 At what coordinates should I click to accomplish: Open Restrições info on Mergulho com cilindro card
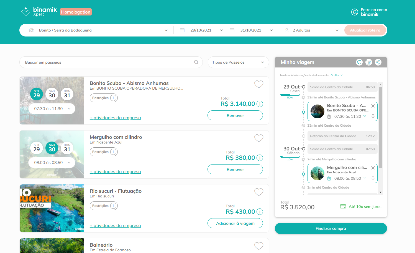(x=104, y=152)
